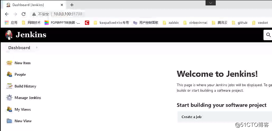Click the New View folder icon
Image resolution: width=272 pixels, height=131 pixels.
click(x=9, y=121)
